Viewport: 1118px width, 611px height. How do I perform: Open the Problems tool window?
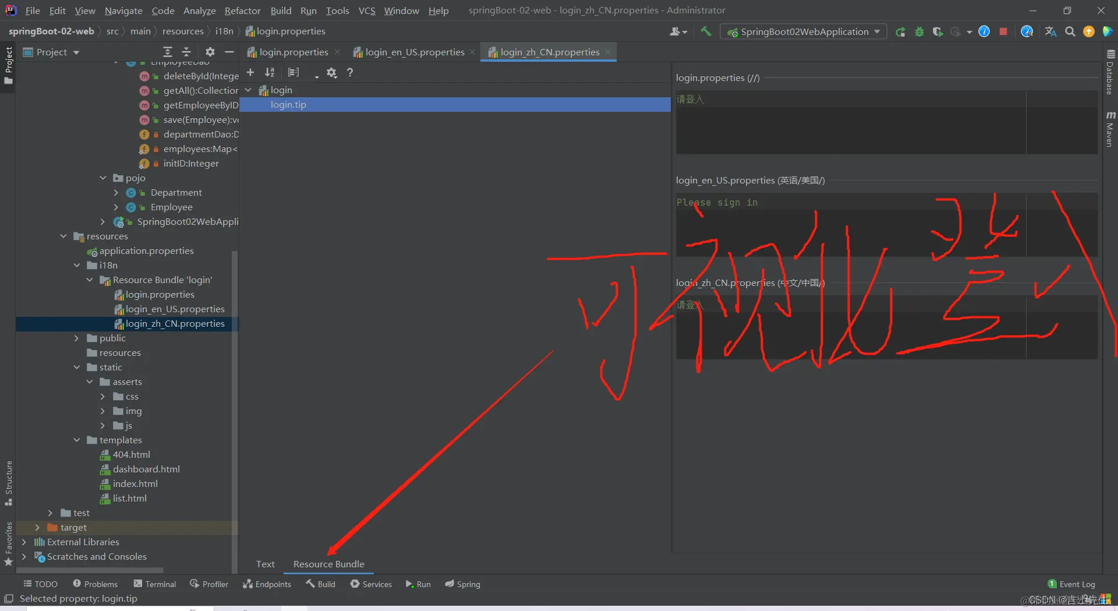(95, 584)
